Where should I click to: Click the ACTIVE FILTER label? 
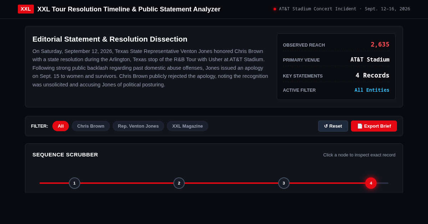[x=299, y=90]
